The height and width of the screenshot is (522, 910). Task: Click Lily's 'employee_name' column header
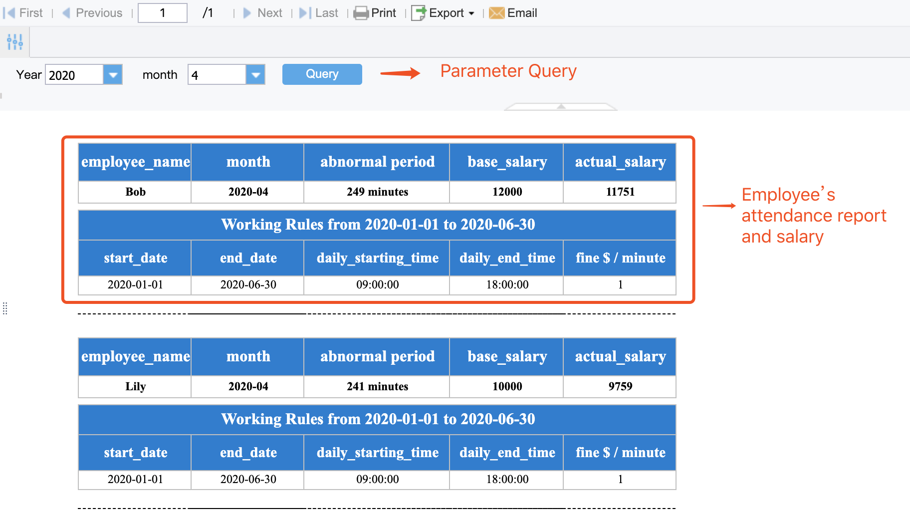coord(135,356)
